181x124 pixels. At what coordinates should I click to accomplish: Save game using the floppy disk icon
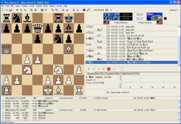coord(10,10)
